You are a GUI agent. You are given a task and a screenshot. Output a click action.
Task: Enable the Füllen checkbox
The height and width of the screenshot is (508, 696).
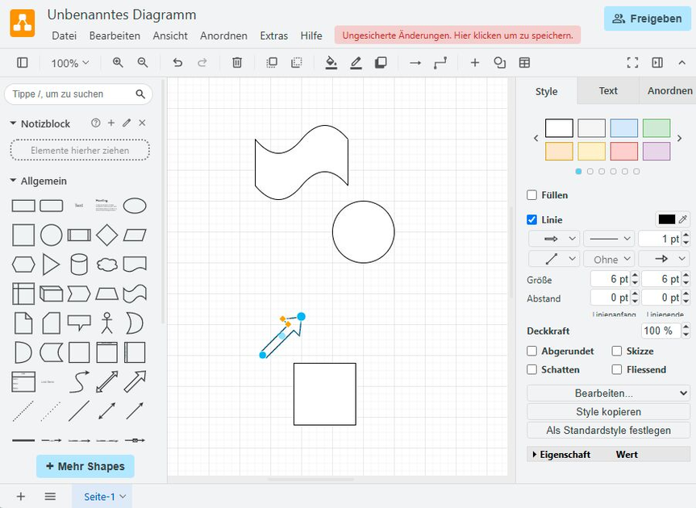(x=530, y=194)
